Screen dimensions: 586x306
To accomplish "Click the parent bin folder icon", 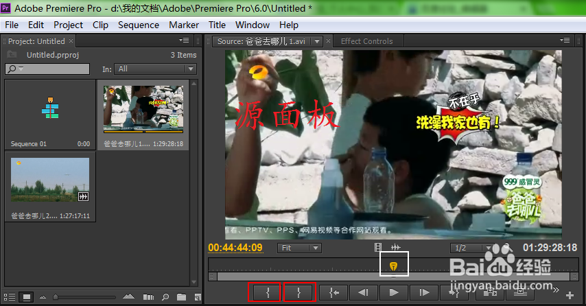I will 12,55.
